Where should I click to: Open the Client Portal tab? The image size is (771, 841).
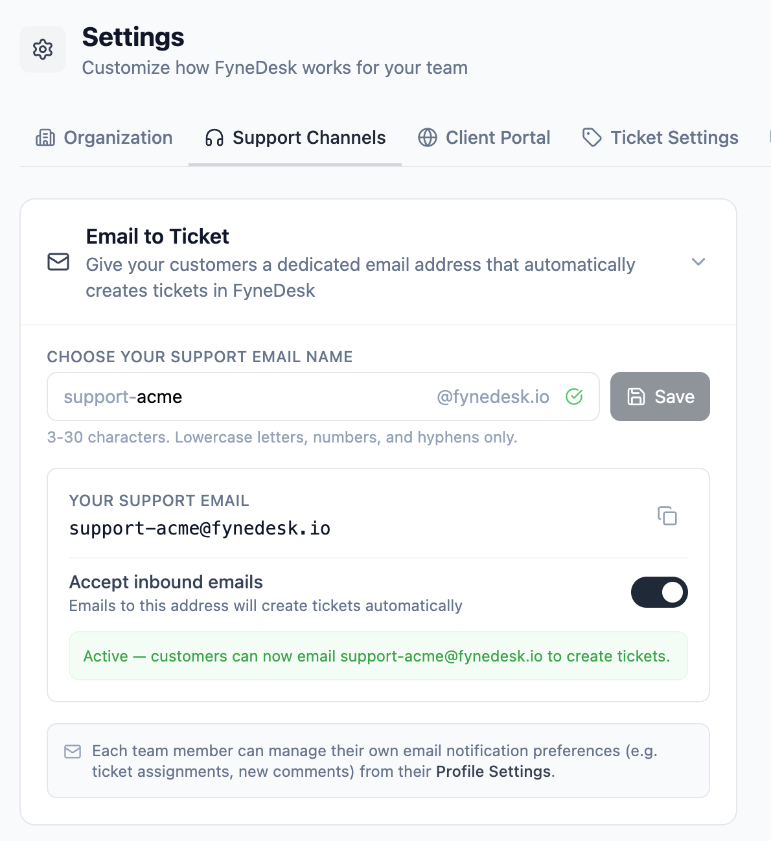point(498,137)
